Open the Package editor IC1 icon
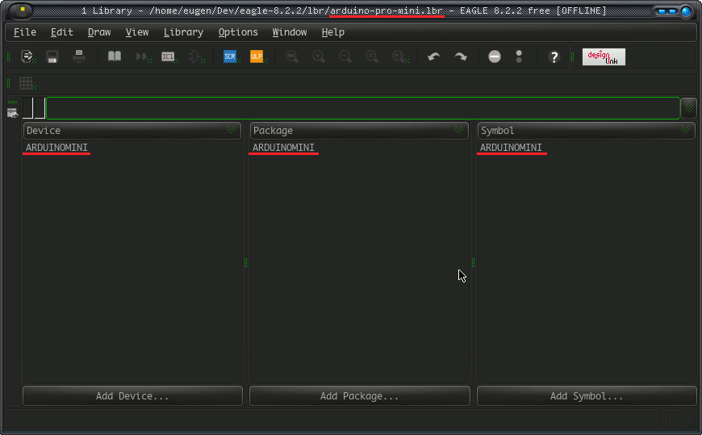Screen dimensions: 702x435 point(169,56)
